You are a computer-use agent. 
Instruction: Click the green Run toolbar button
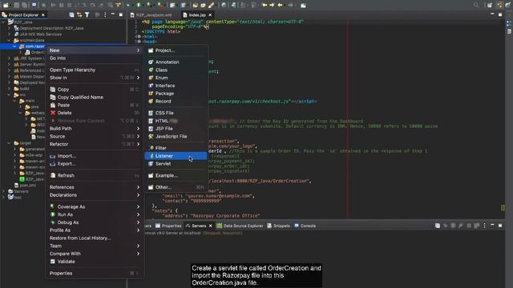click(x=139, y=5)
